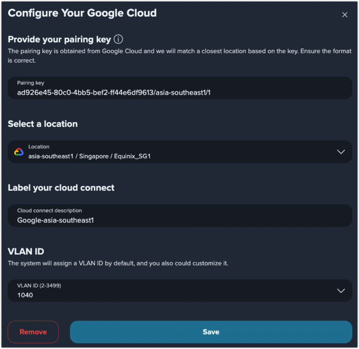Click the 'Provide your pairing key' heading
Image resolution: width=359 pixels, height=349 pixels.
coord(60,39)
